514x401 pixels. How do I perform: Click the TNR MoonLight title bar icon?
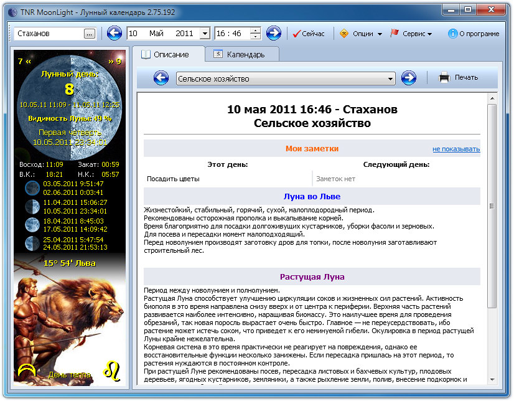pyautogui.click(x=12, y=12)
